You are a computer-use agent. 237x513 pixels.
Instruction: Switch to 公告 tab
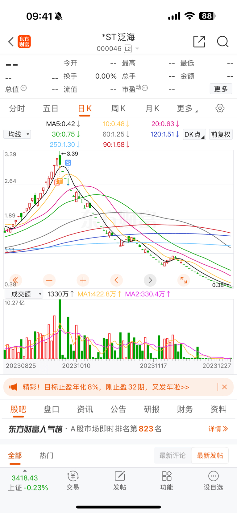coord(118,409)
